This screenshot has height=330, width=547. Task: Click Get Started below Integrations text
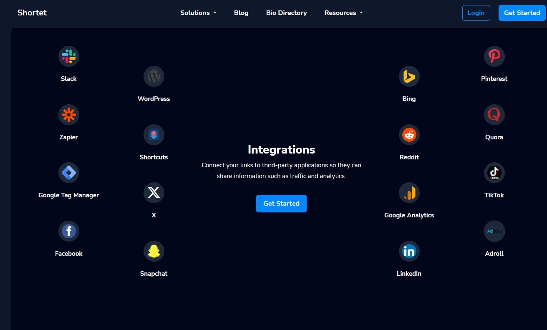pos(281,204)
